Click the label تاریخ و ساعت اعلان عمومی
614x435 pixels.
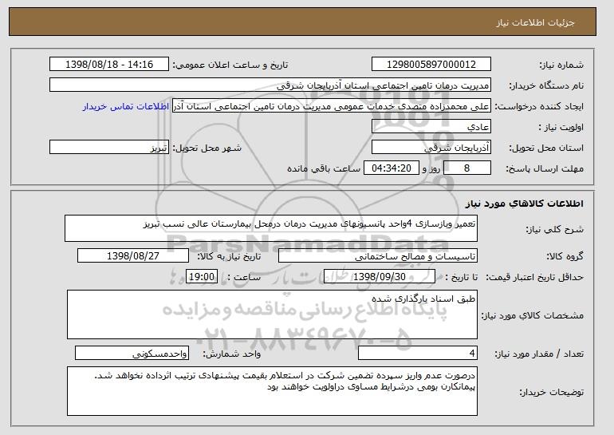click(230, 65)
